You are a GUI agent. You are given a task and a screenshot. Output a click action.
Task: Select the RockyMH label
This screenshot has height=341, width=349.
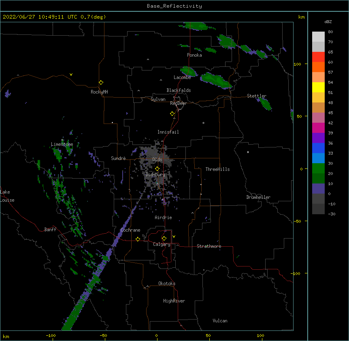point(99,92)
